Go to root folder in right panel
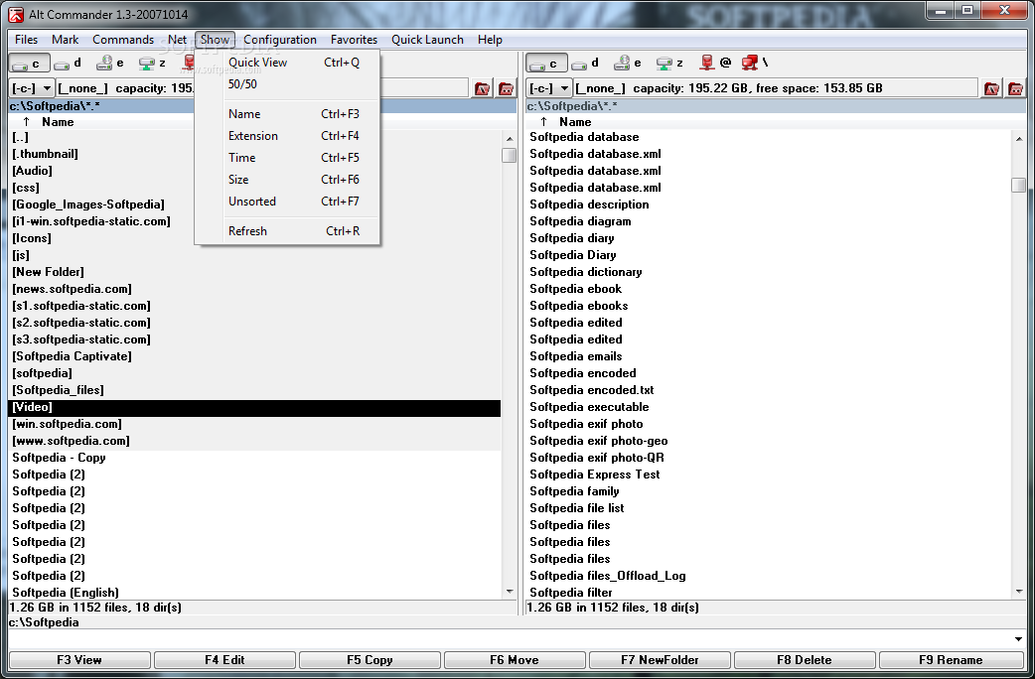The height and width of the screenshot is (679, 1035). [991, 88]
